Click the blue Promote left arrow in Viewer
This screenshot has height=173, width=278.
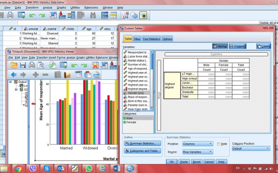tap(14, 75)
